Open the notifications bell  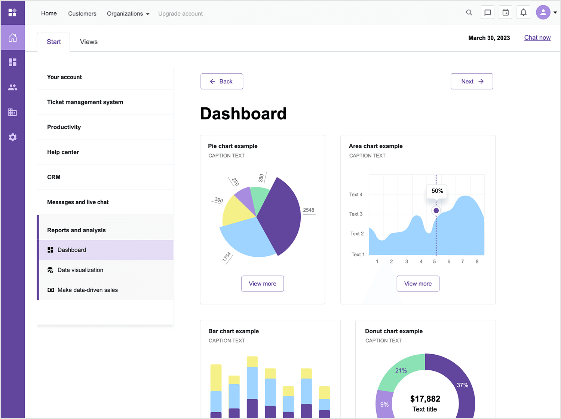point(524,12)
